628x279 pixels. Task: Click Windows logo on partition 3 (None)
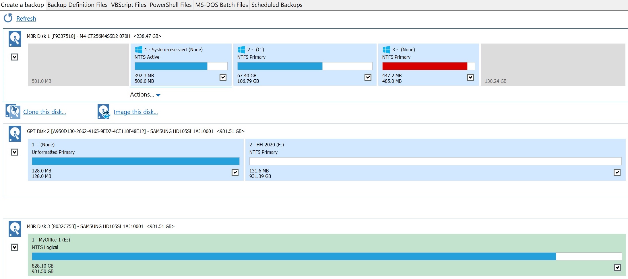coord(386,50)
